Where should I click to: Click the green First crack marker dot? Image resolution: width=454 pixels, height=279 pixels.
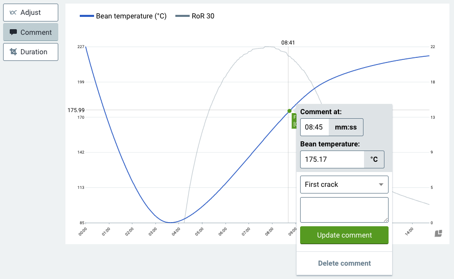(289, 111)
